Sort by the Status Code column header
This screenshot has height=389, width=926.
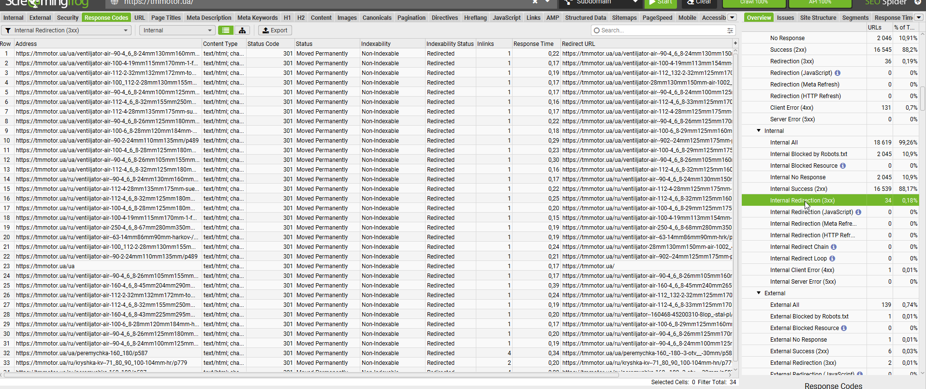point(270,43)
